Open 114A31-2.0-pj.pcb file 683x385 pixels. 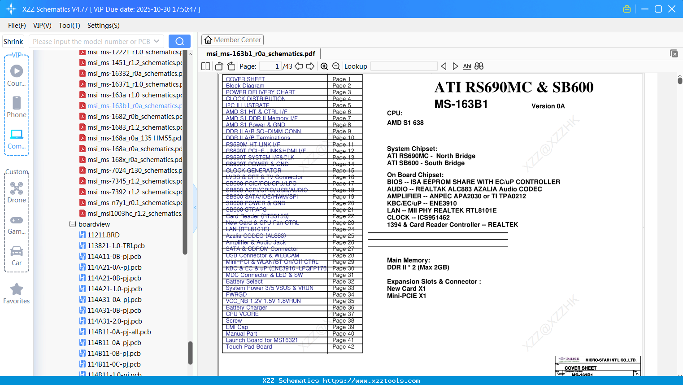[x=115, y=321]
